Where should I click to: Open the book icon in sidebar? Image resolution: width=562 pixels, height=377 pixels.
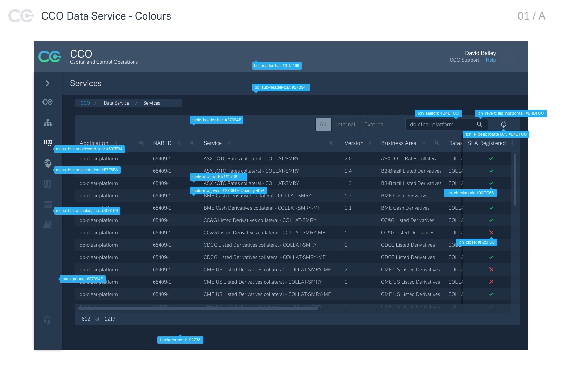click(48, 225)
